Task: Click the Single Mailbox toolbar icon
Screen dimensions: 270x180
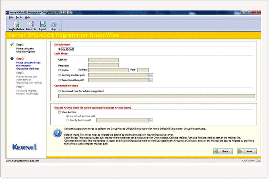Action: (x=16, y=26)
